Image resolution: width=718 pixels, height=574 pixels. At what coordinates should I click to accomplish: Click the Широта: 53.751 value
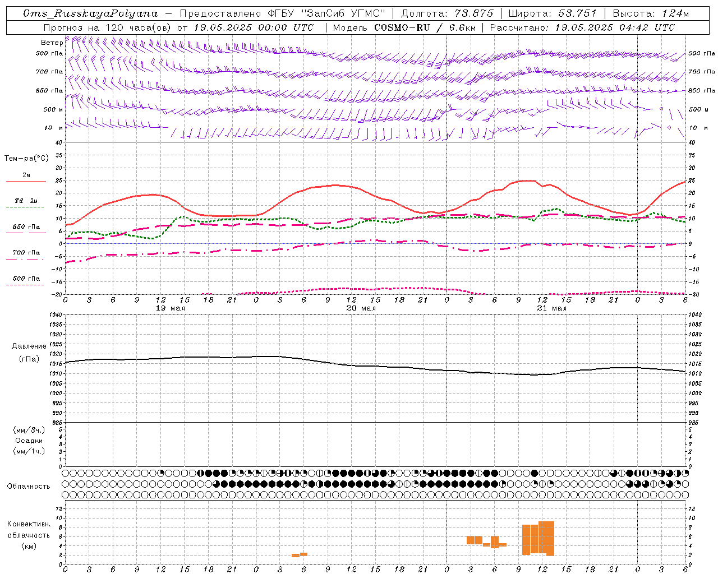553,13
